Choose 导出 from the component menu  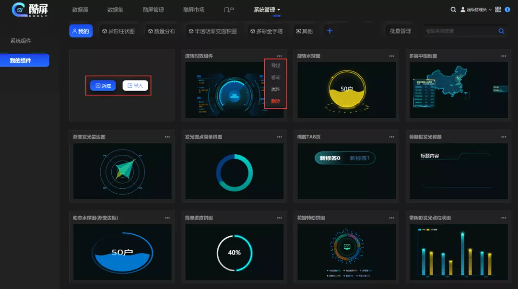(x=276, y=66)
